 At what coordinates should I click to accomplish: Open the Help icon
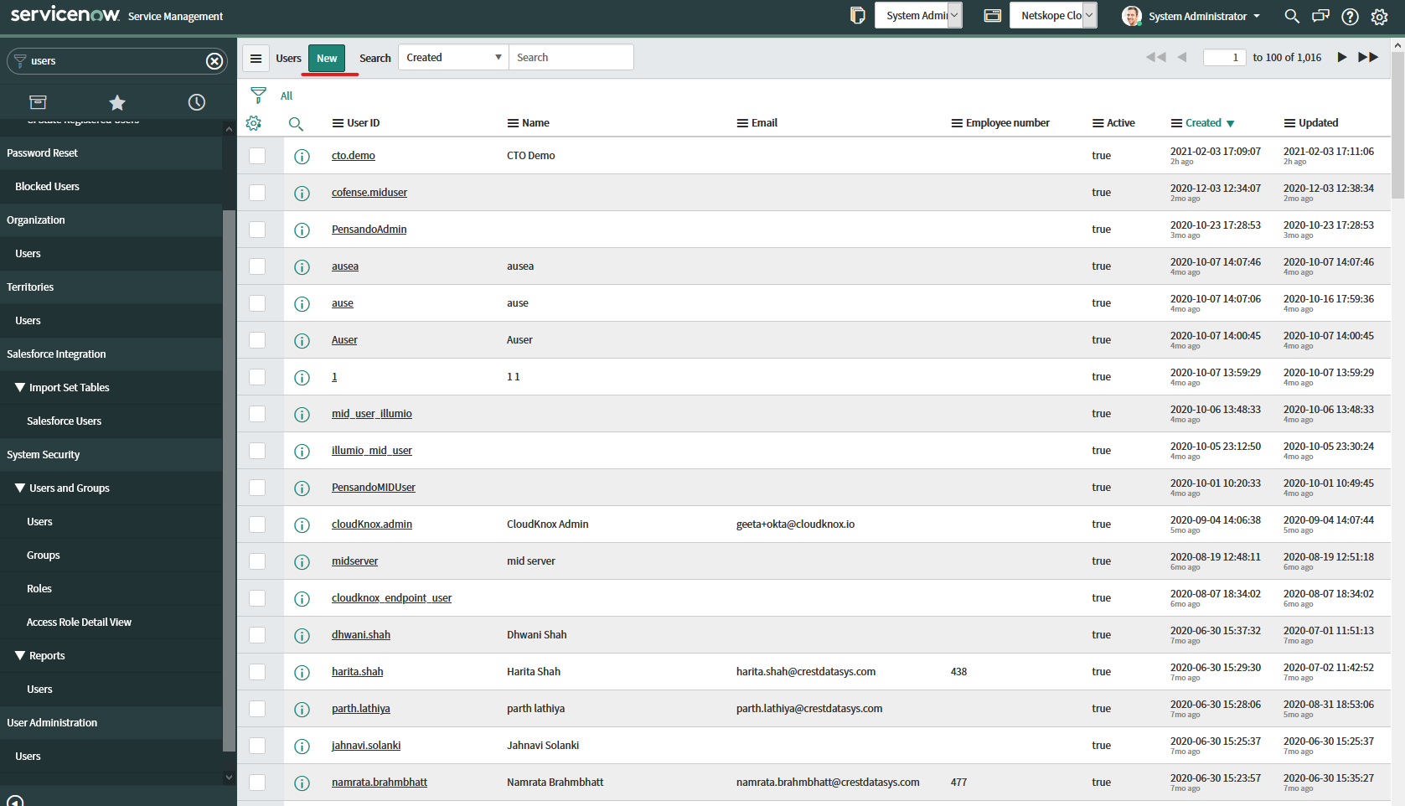[1350, 16]
